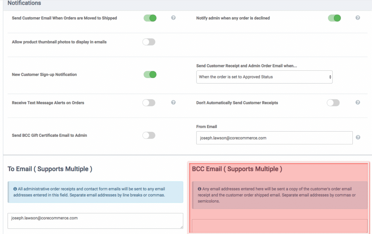The width and height of the screenshot is (372, 234).
Task: Open help icon for Text Message Alerts
Action: point(173,103)
